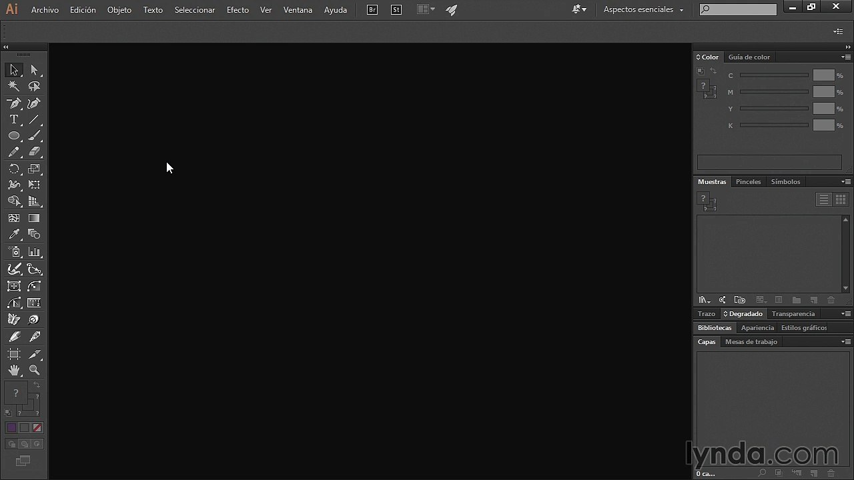Screen dimensions: 854x480
Task: Switch to Guía de color tab
Action: click(749, 57)
